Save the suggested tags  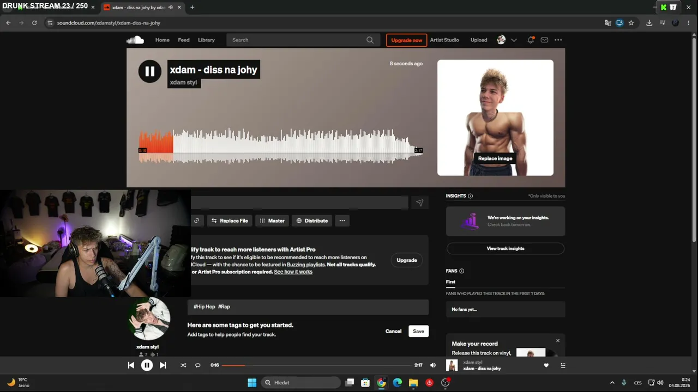[418, 331]
